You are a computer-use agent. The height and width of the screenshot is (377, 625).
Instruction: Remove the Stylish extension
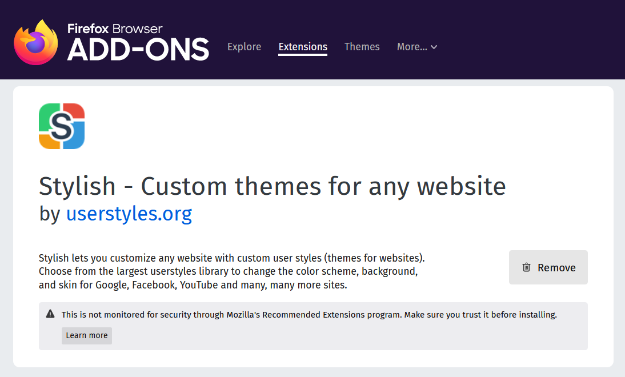pyautogui.click(x=548, y=267)
